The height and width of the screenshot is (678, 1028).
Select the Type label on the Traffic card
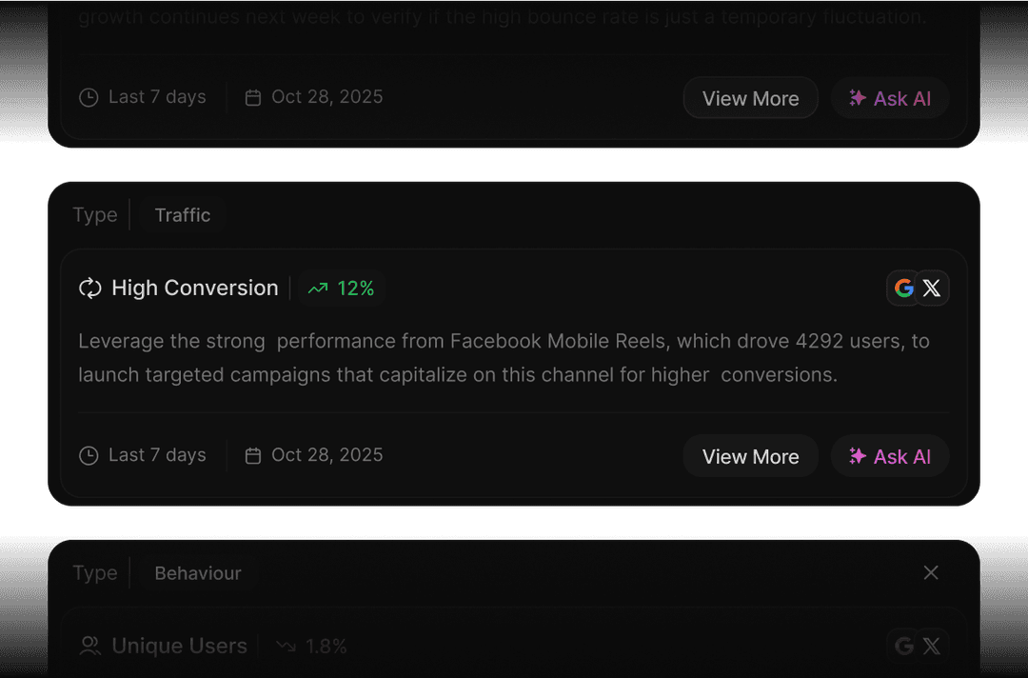click(95, 214)
